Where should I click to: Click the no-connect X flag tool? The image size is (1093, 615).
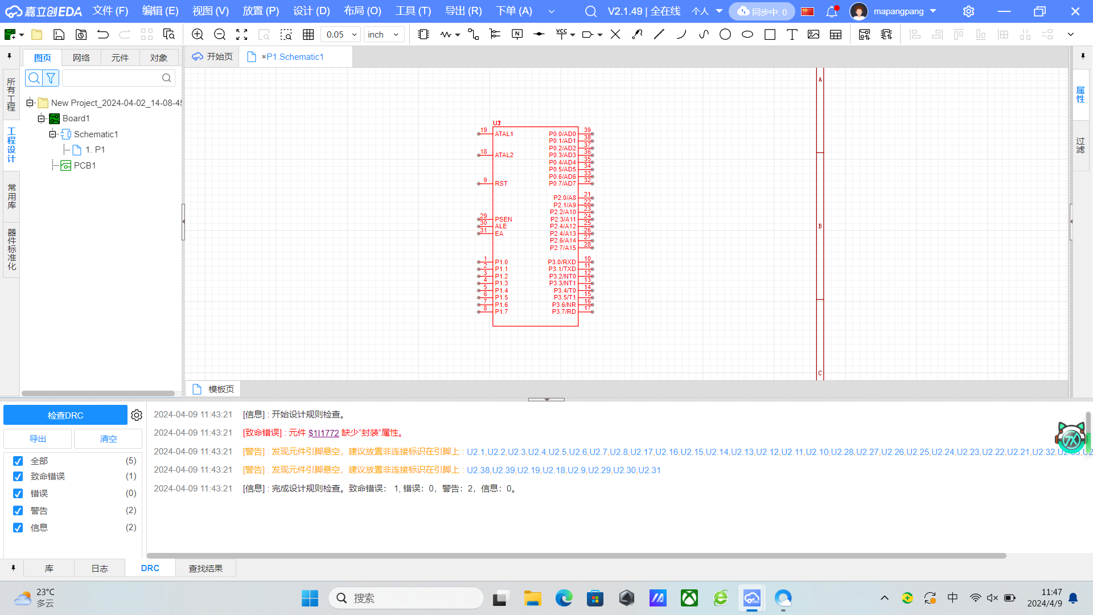click(x=615, y=35)
